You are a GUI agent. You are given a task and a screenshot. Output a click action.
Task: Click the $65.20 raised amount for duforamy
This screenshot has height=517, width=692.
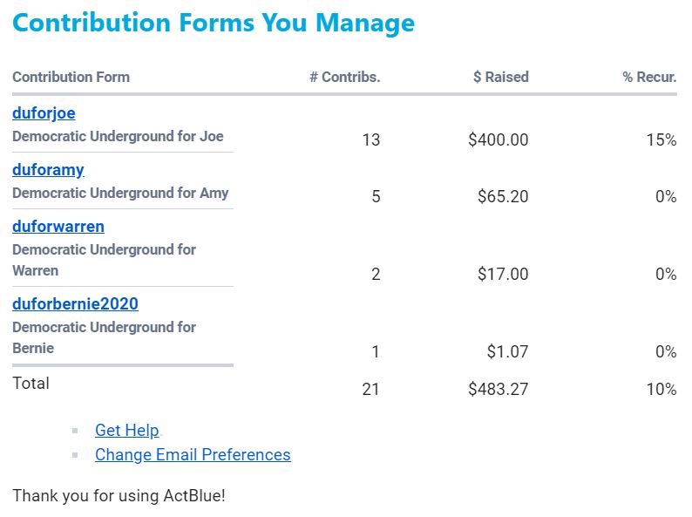coord(503,196)
